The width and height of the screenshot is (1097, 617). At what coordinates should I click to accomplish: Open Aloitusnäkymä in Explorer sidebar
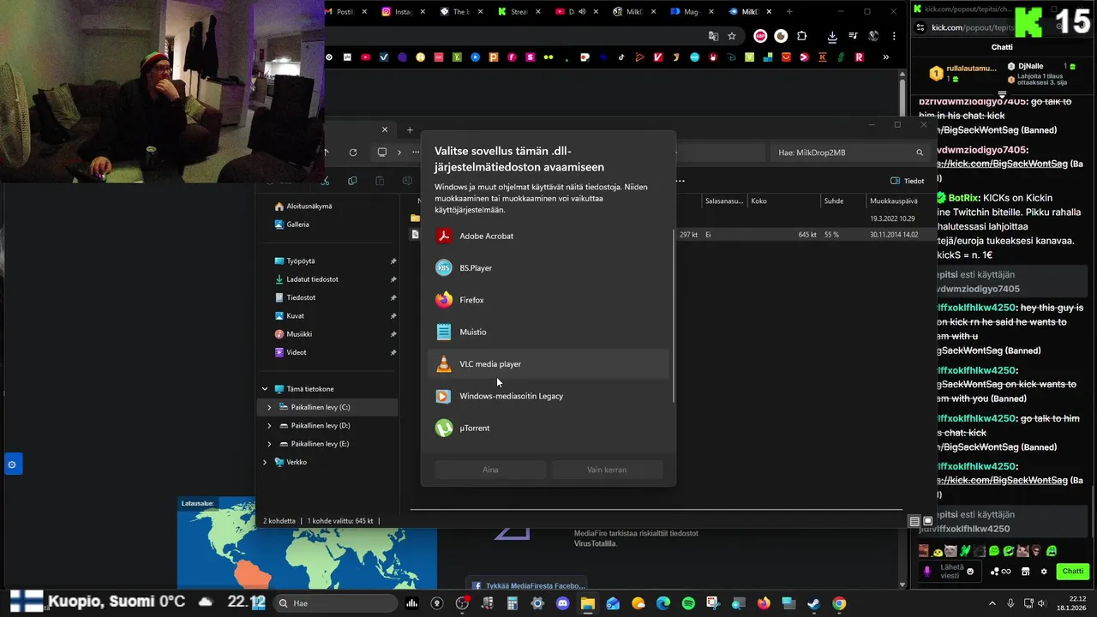(309, 207)
